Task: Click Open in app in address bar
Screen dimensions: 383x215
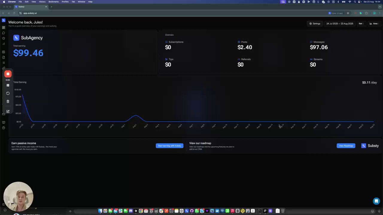Action: pyautogui.click(x=336, y=13)
